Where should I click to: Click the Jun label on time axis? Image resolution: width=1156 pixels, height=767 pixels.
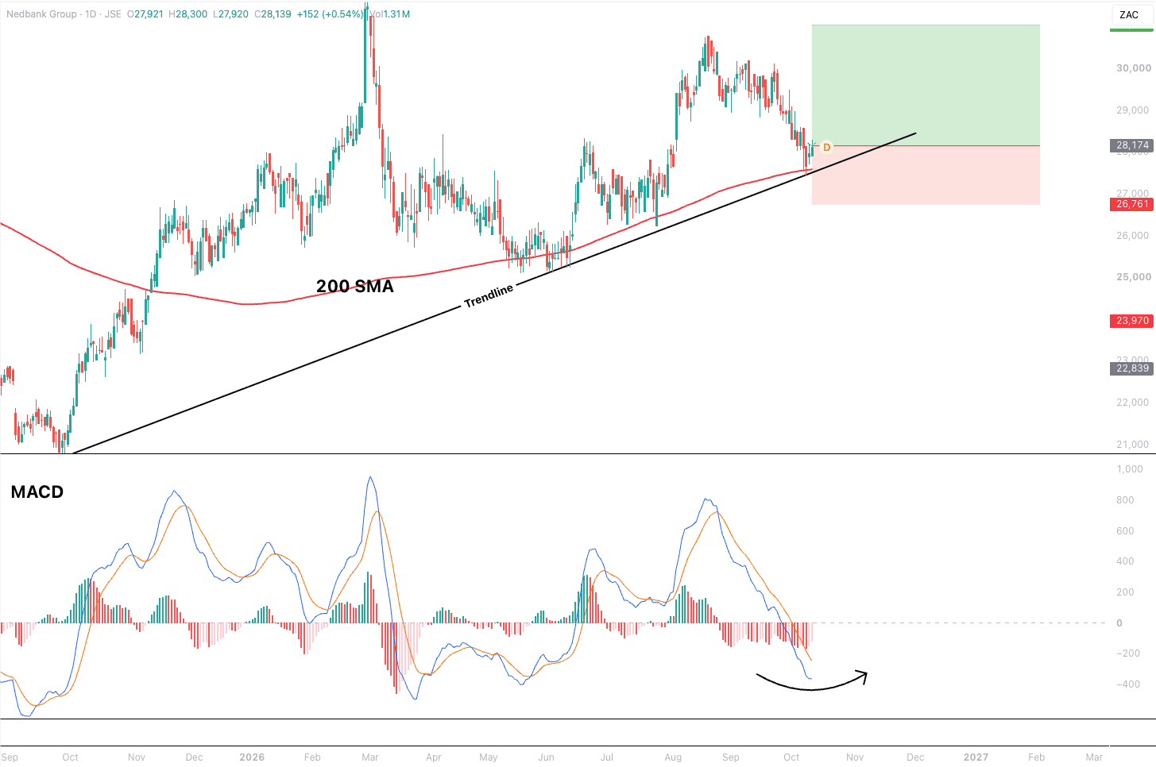tap(546, 757)
